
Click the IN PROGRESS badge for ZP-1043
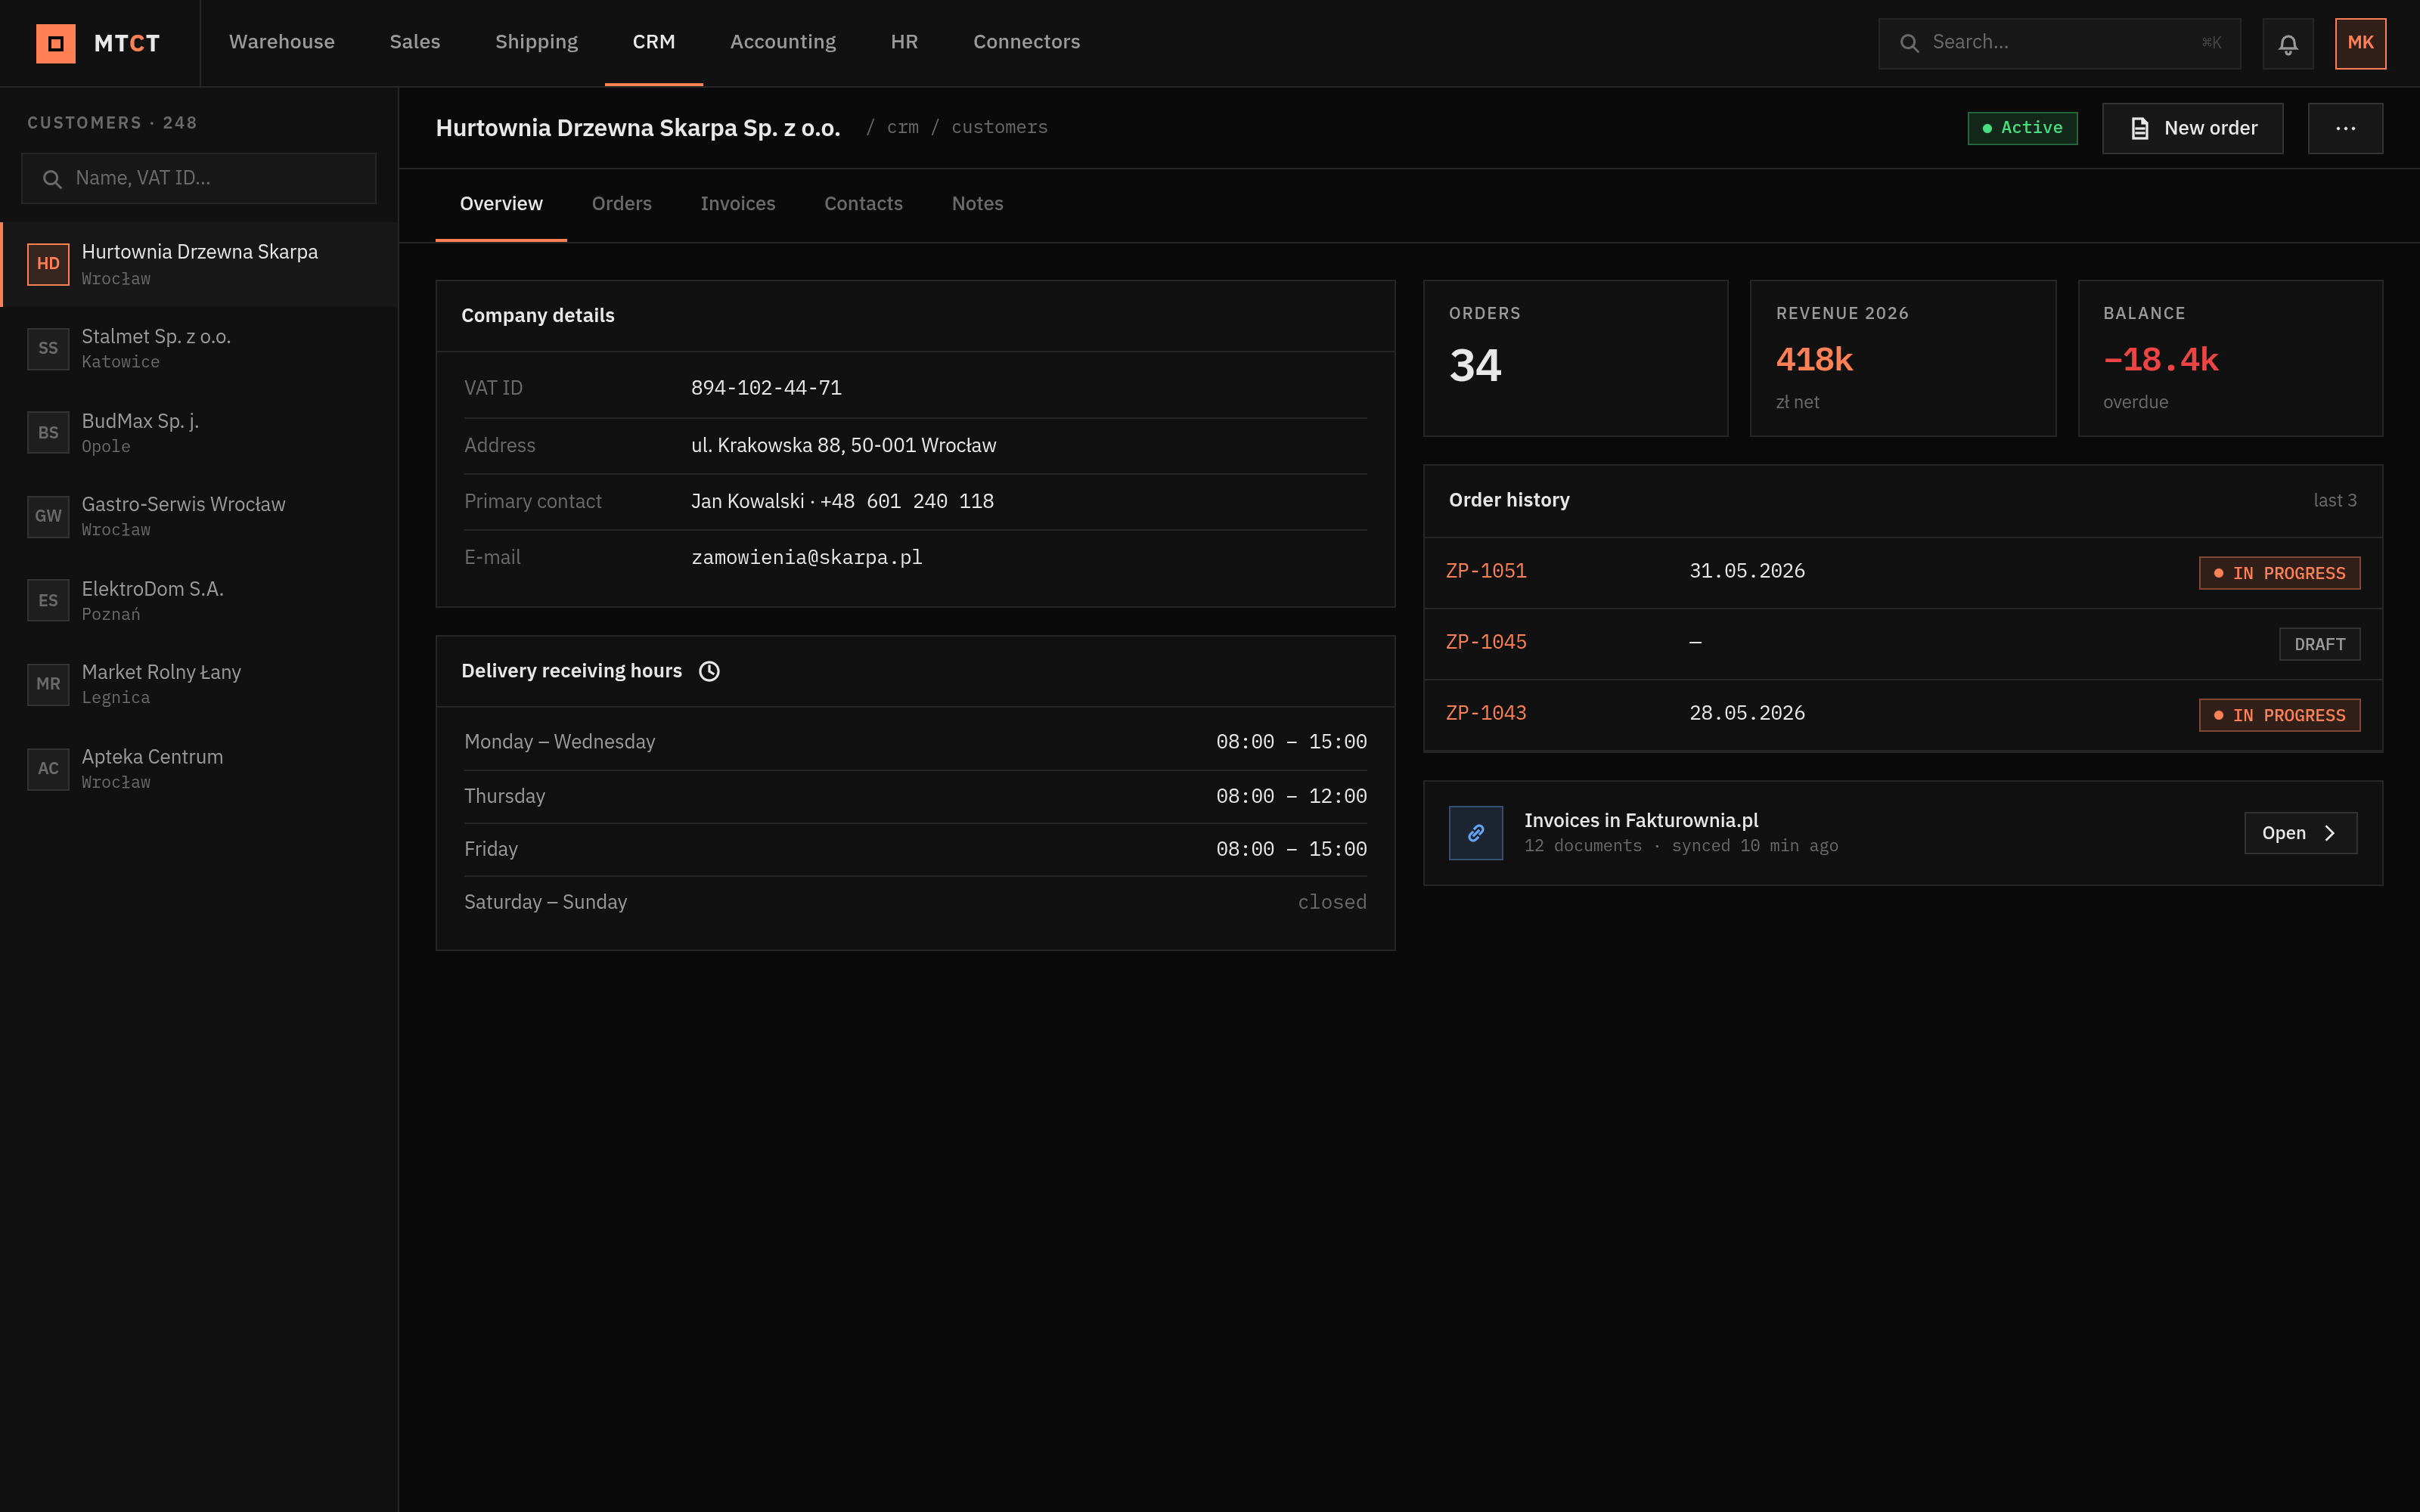pyautogui.click(x=2279, y=715)
